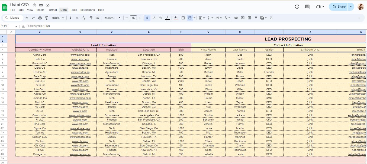367x164 pixels.
Task: Open the text color picker
Action: (x=168, y=18)
